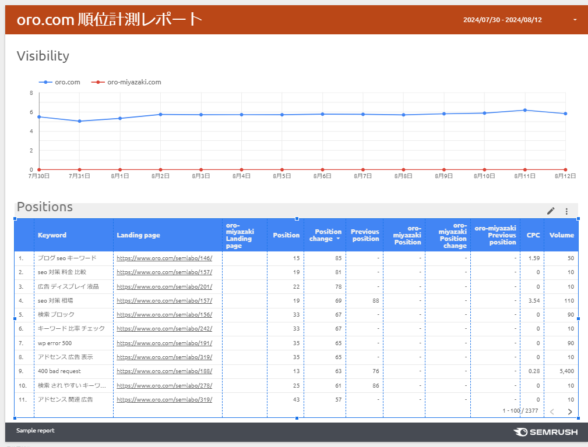
Task: Click the pencil edit icon above table
Action: (551, 211)
